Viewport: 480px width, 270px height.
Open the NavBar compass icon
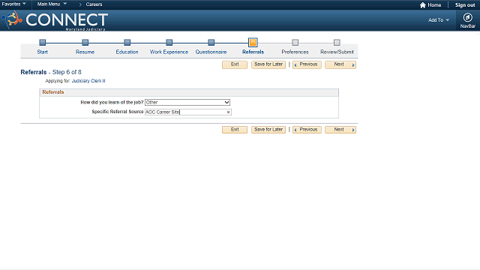point(467,17)
